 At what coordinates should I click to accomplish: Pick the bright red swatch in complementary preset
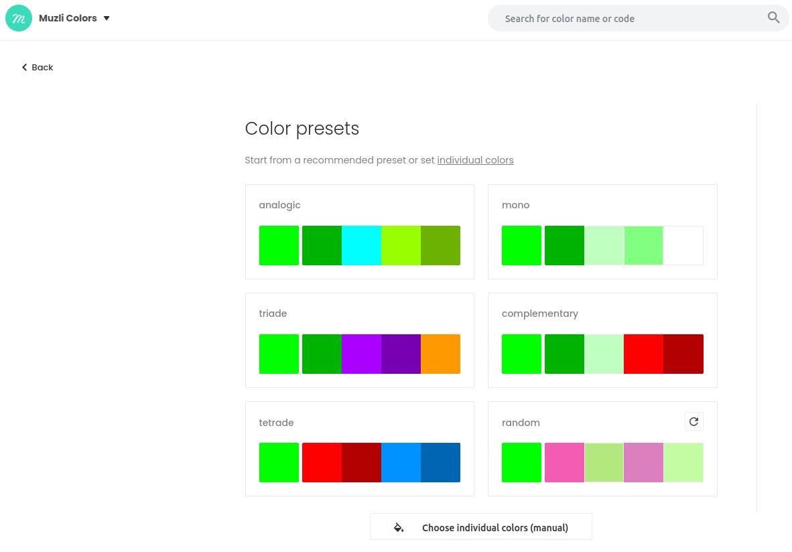pyautogui.click(x=643, y=354)
